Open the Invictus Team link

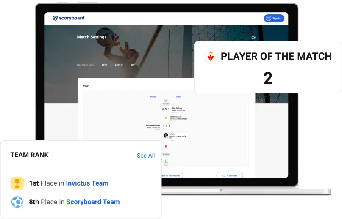coord(87,183)
